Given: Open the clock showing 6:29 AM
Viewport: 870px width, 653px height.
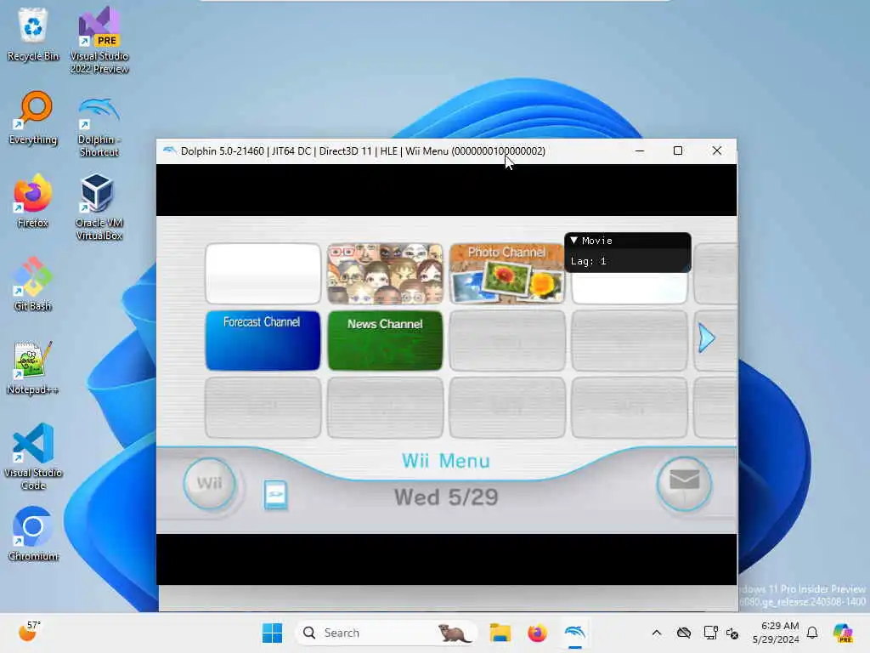Looking at the screenshot, I should point(776,633).
